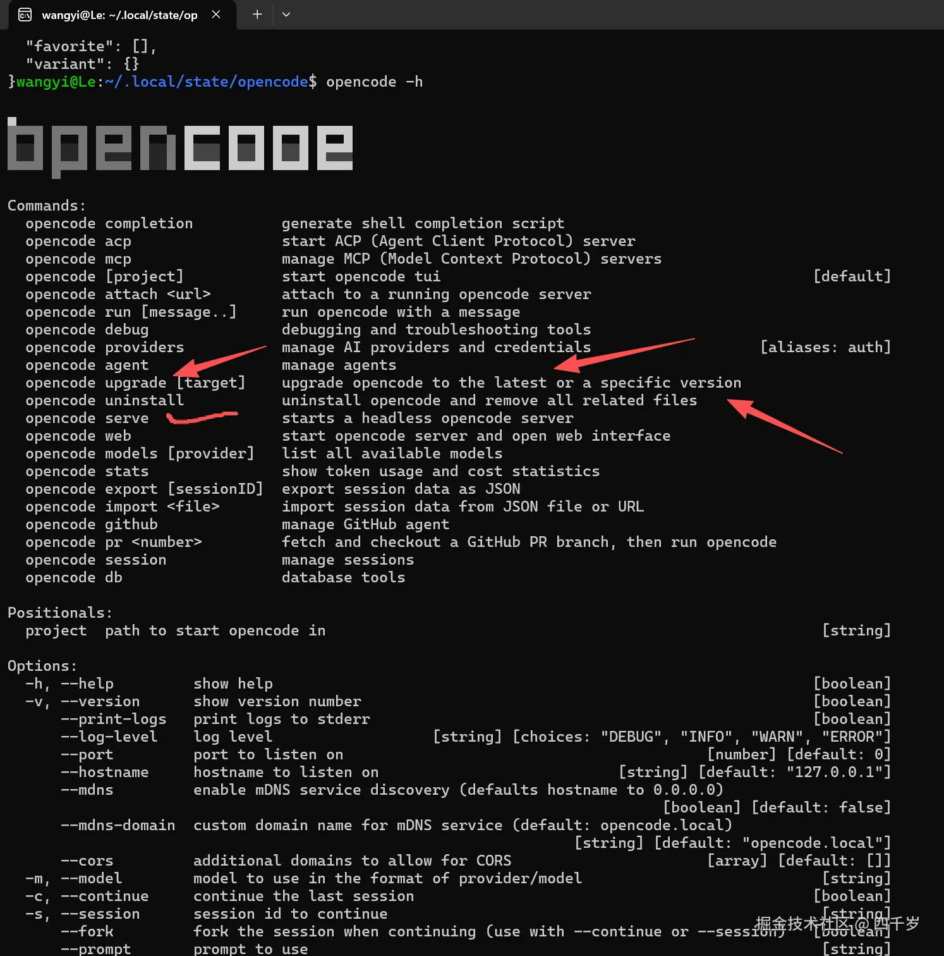The width and height of the screenshot is (944, 956).
Task: Select the '--version' option entry
Action: coord(101,701)
